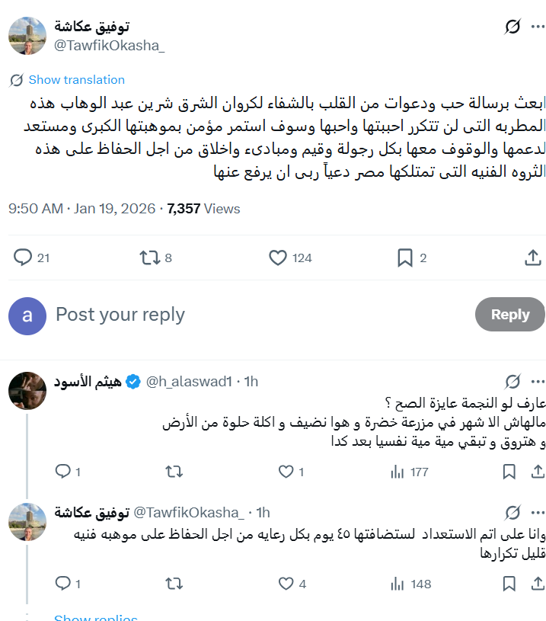This screenshot has width=546, height=621.
Task: Bookmark the main post
Action: click(x=405, y=258)
